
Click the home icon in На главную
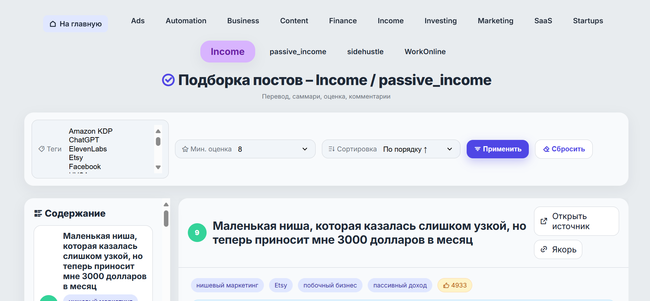tap(53, 24)
